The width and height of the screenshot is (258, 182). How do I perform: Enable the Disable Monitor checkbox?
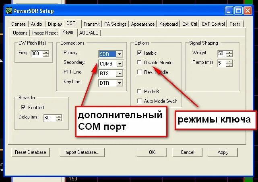point(139,62)
